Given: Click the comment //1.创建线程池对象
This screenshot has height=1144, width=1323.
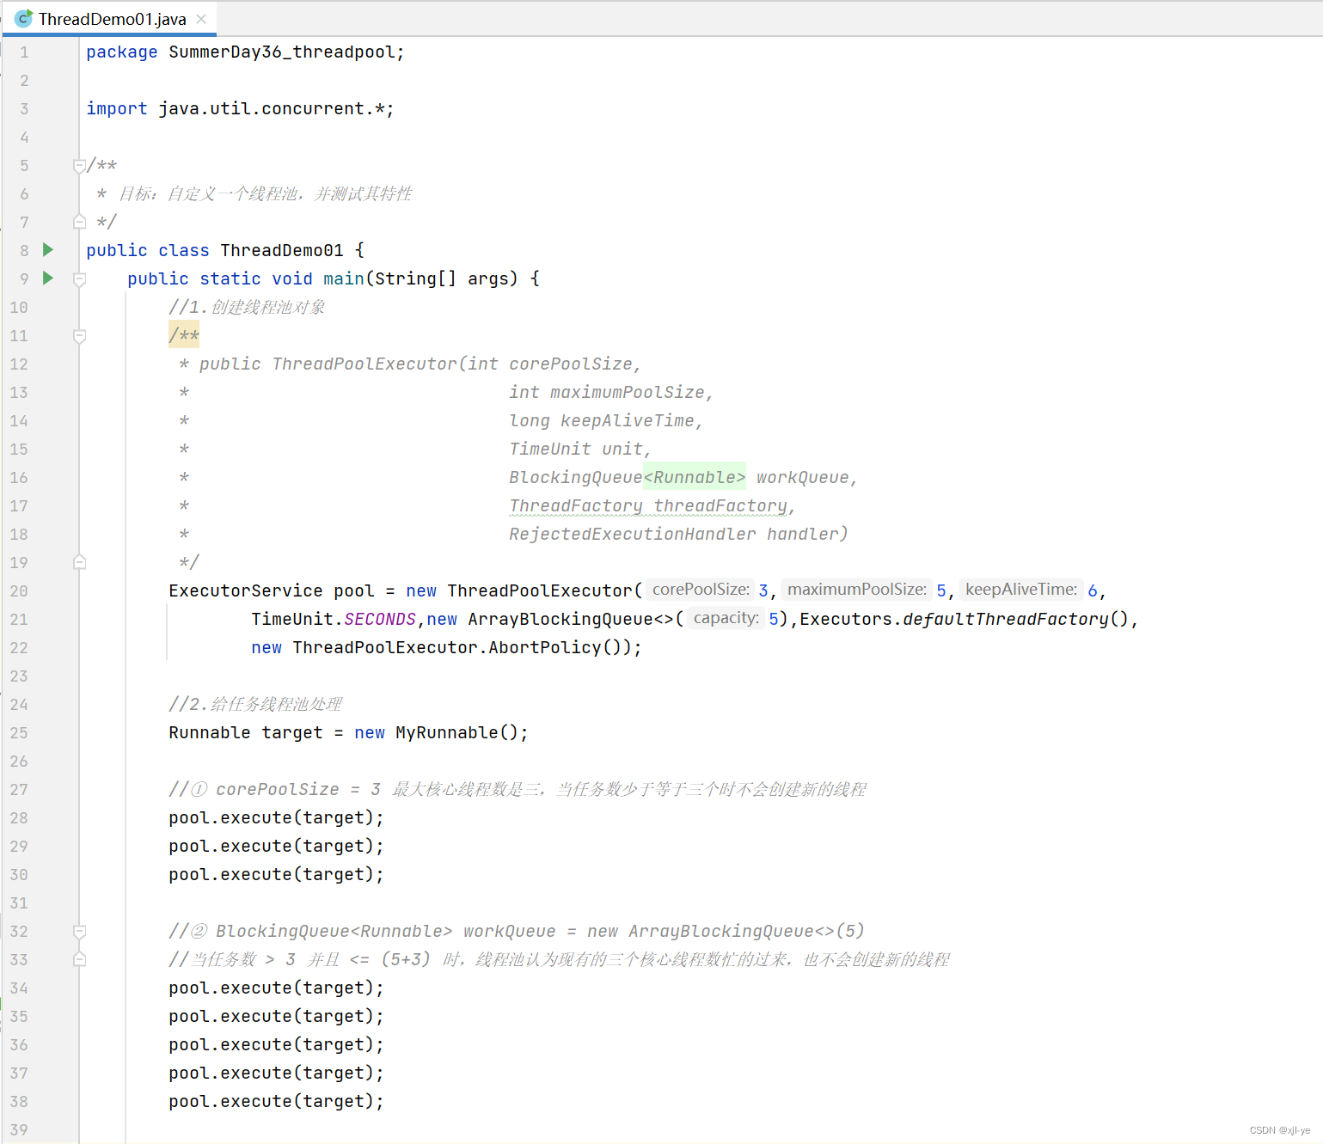Looking at the screenshot, I should pos(247,307).
